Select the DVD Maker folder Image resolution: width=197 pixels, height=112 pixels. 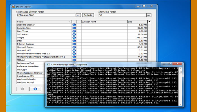(x=22, y=34)
